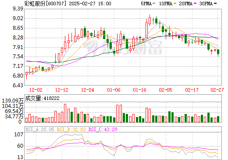
Task: Select the 12-02 date axis label
Action: click(x=36, y=90)
